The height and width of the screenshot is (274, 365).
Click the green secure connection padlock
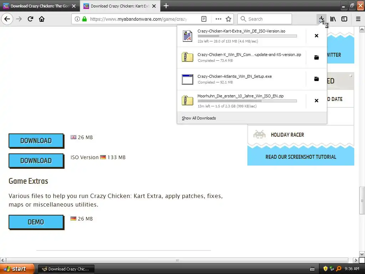(84, 19)
